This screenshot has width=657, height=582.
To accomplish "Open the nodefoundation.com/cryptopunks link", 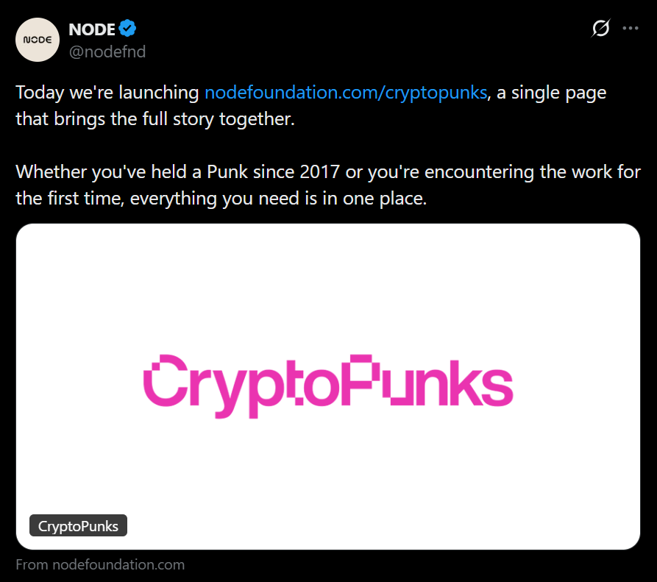I will coord(346,93).
